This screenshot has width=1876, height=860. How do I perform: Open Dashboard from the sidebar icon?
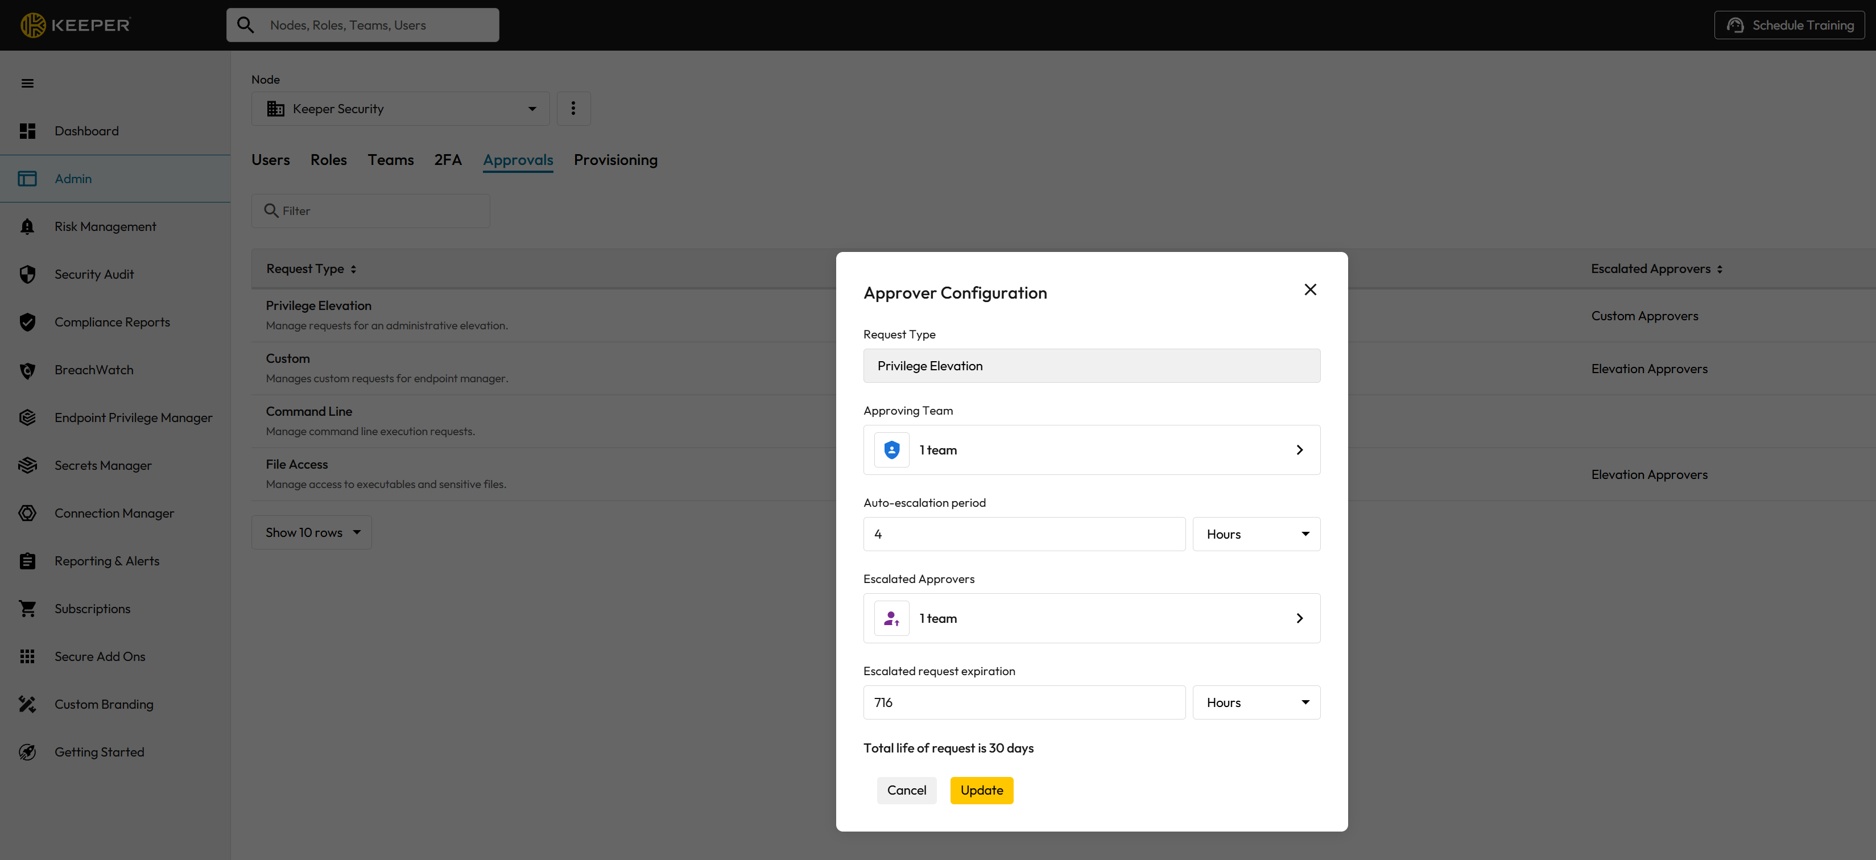28,131
